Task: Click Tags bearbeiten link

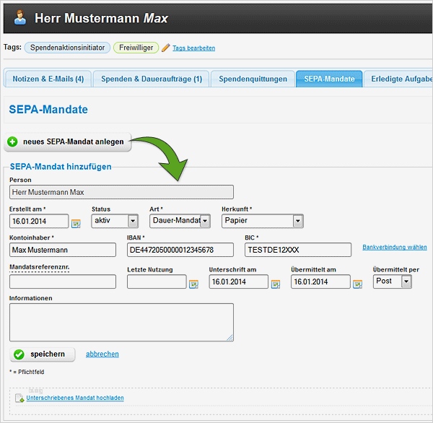Action: tap(194, 48)
